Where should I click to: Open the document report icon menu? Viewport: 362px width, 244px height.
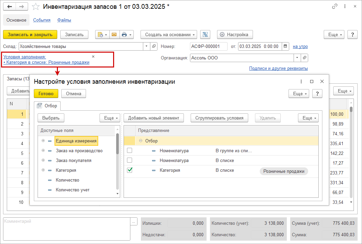tap(102, 34)
